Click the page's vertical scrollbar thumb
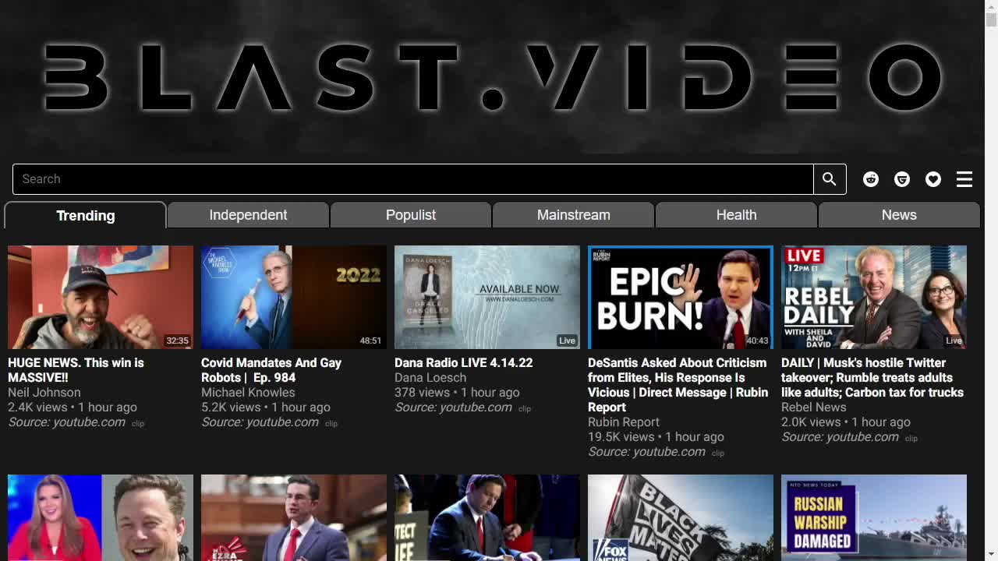The height and width of the screenshot is (561, 998). (x=991, y=19)
